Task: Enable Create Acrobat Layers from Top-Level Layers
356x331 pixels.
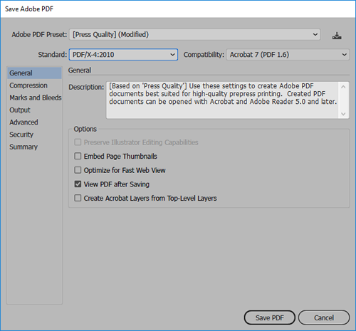Action: tap(78, 198)
